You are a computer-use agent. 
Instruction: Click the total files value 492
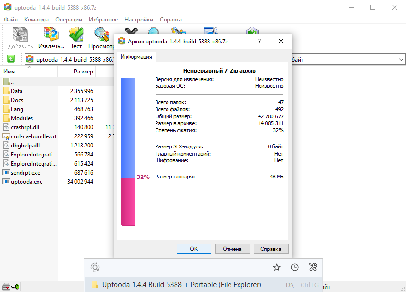[280, 109]
